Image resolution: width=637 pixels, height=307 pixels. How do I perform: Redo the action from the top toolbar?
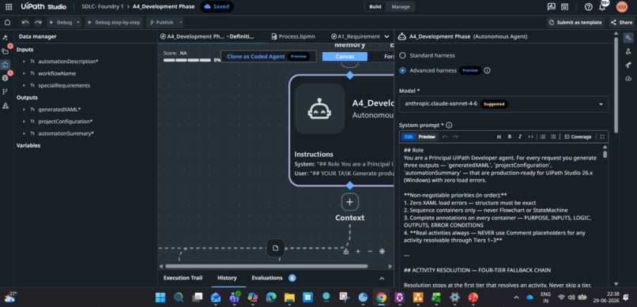pos(38,22)
